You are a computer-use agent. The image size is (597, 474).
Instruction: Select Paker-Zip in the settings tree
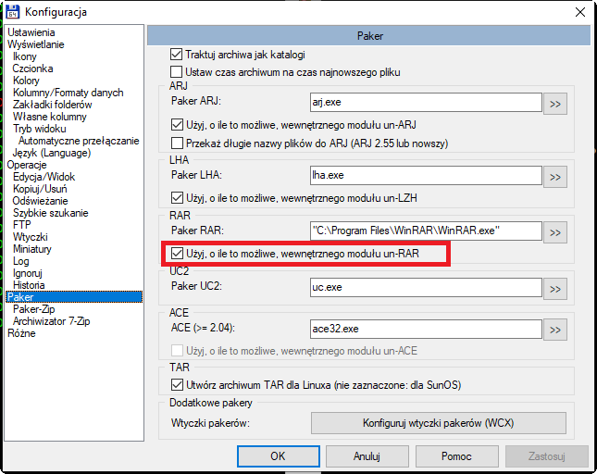tap(34, 309)
